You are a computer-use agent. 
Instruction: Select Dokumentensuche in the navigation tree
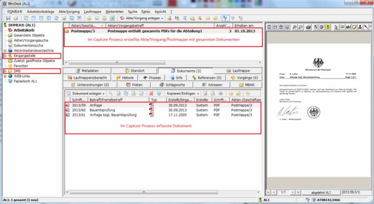click(28, 45)
